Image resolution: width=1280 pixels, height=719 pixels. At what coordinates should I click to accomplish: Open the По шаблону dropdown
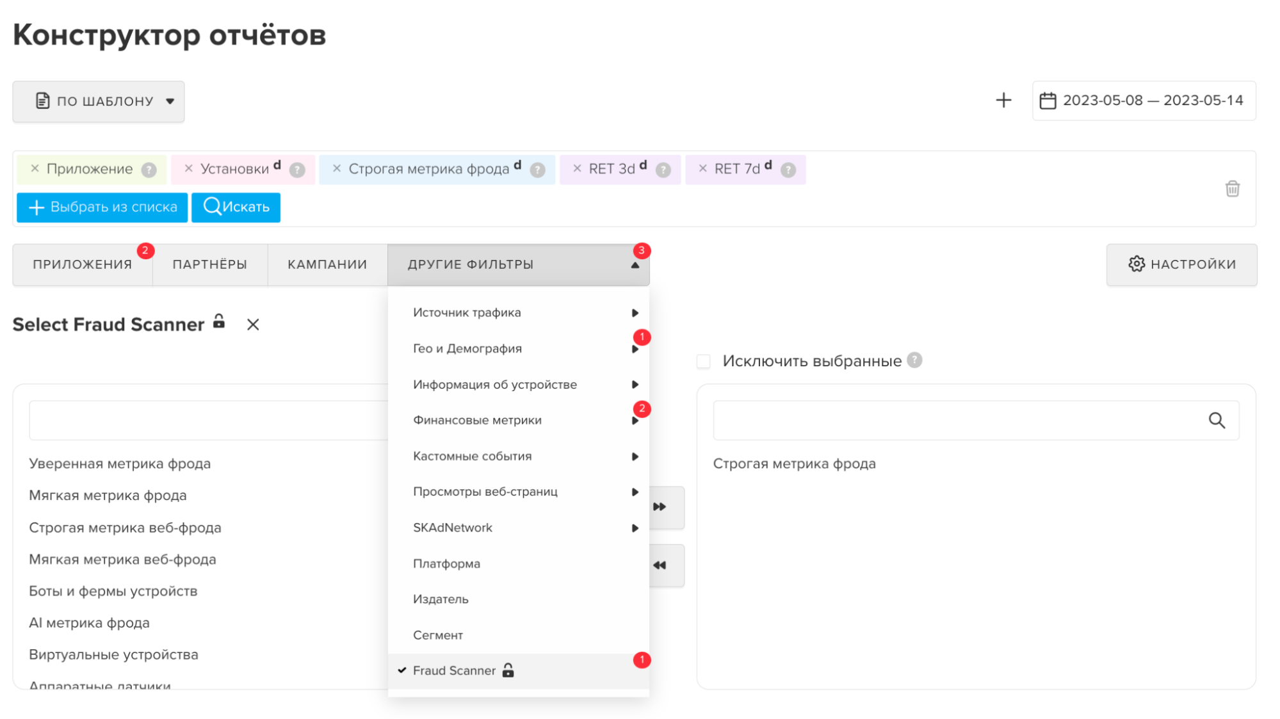[x=99, y=101]
